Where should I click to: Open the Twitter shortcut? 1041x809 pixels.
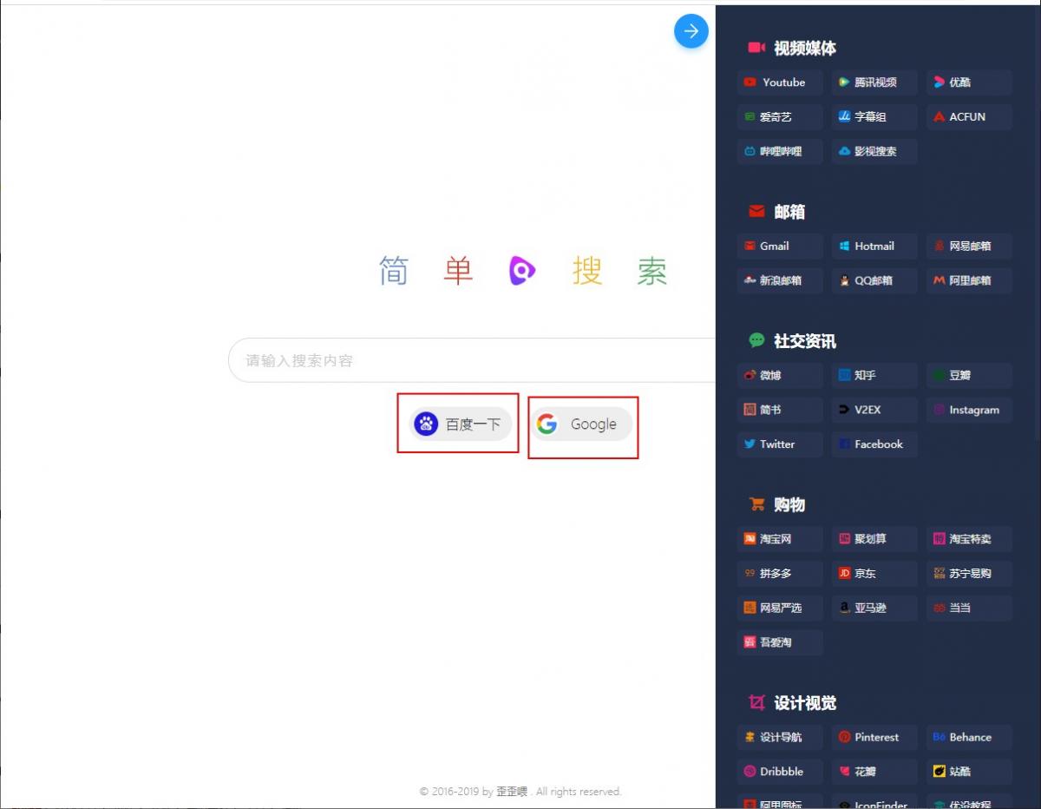click(x=780, y=444)
